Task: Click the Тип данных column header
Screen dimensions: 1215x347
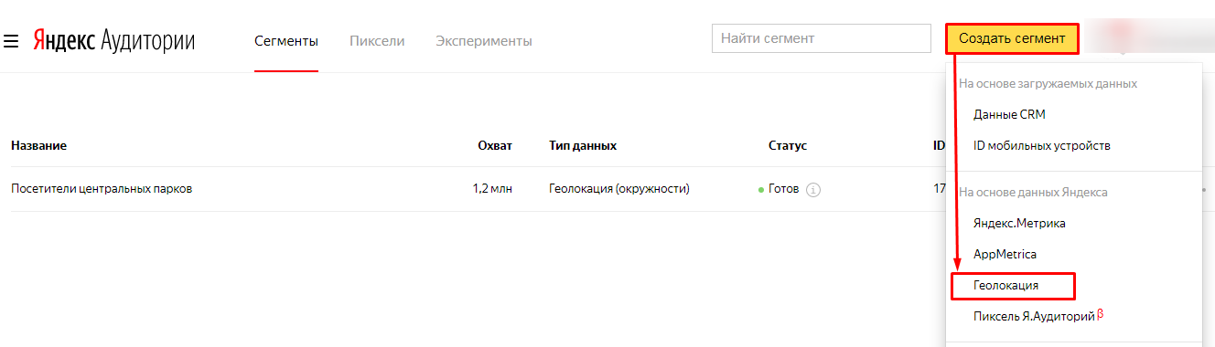Action: pyautogui.click(x=583, y=145)
